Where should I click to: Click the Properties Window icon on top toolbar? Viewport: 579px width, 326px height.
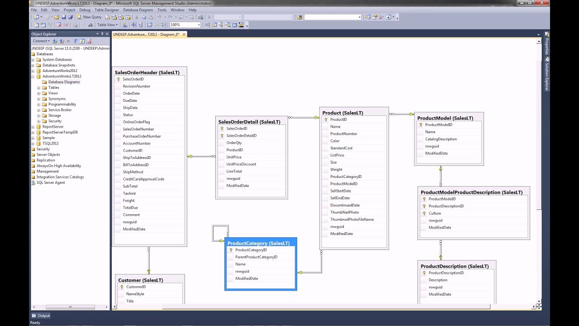tap(375, 17)
